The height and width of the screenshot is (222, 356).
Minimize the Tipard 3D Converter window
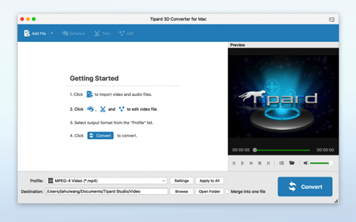28,19
